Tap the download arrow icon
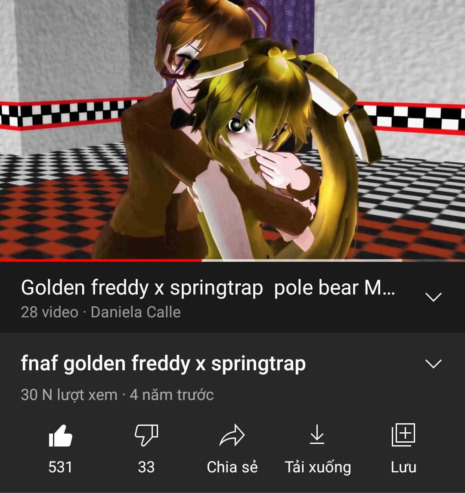Viewport: 465px width, 493px height. coord(317,434)
